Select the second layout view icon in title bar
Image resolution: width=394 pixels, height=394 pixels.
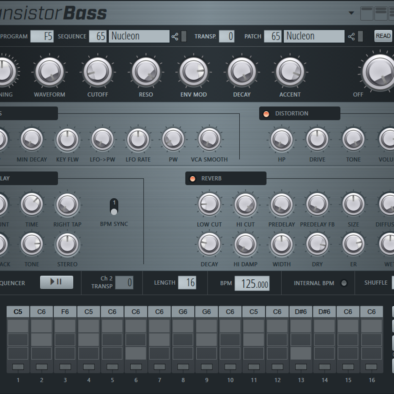(x=381, y=13)
